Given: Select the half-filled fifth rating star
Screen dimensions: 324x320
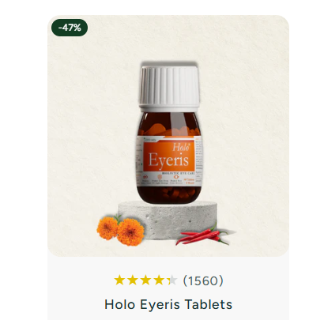Looking at the screenshot, I should click(172, 280).
